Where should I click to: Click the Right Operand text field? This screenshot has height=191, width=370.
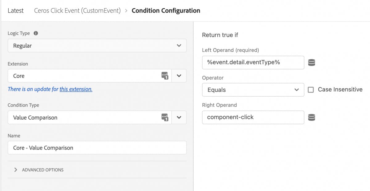pyautogui.click(x=253, y=117)
